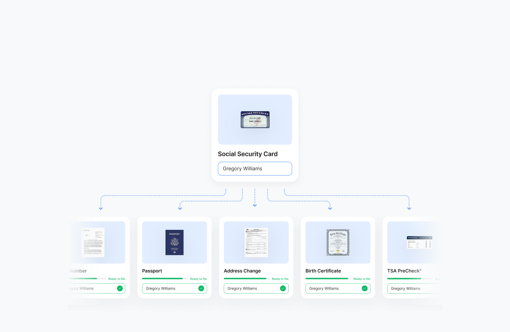510x332 pixels.
Task: Click the green checkmark in Address Change card
Action: point(283,288)
